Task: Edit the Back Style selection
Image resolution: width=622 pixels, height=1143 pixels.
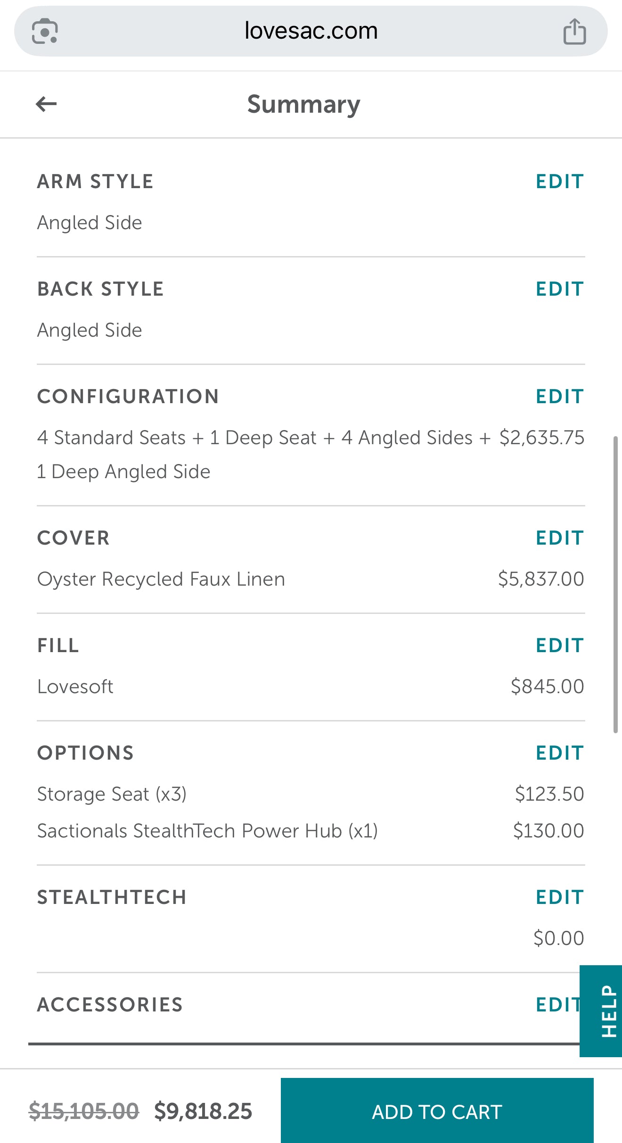Action: (x=560, y=289)
